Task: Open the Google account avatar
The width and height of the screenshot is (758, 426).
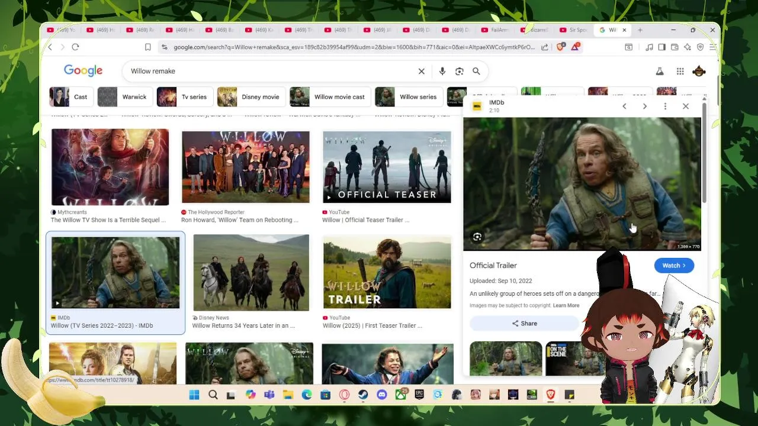Action: click(x=699, y=71)
